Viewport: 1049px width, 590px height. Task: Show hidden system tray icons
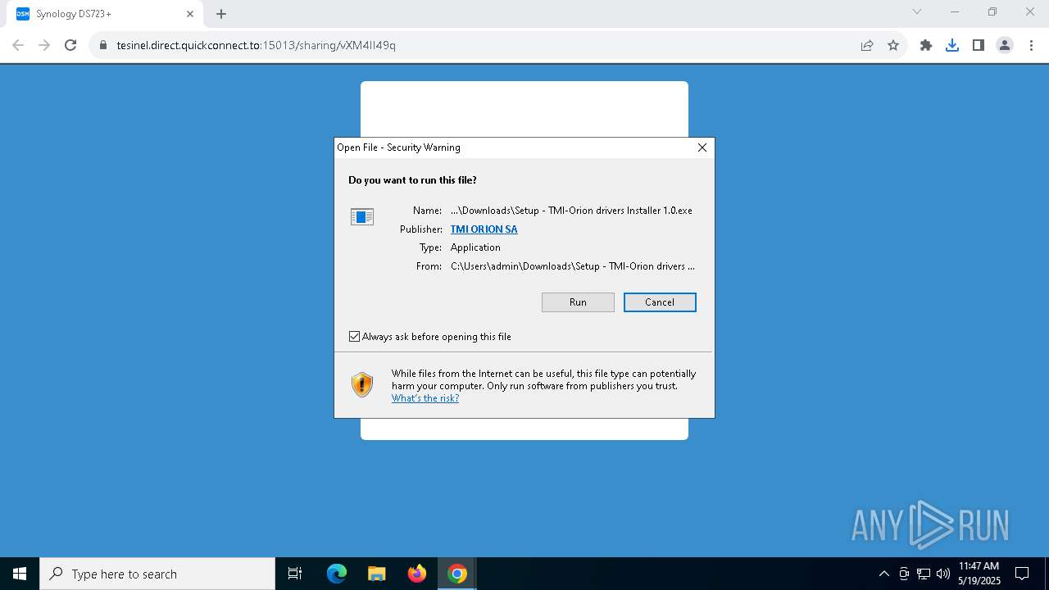[x=883, y=574]
